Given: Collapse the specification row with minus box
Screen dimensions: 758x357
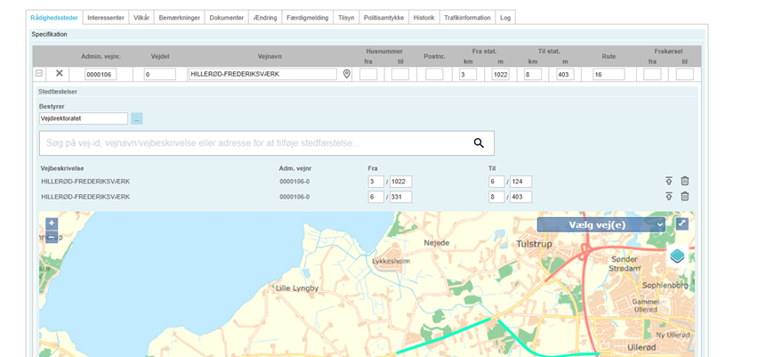Looking at the screenshot, I should (39, 74).
